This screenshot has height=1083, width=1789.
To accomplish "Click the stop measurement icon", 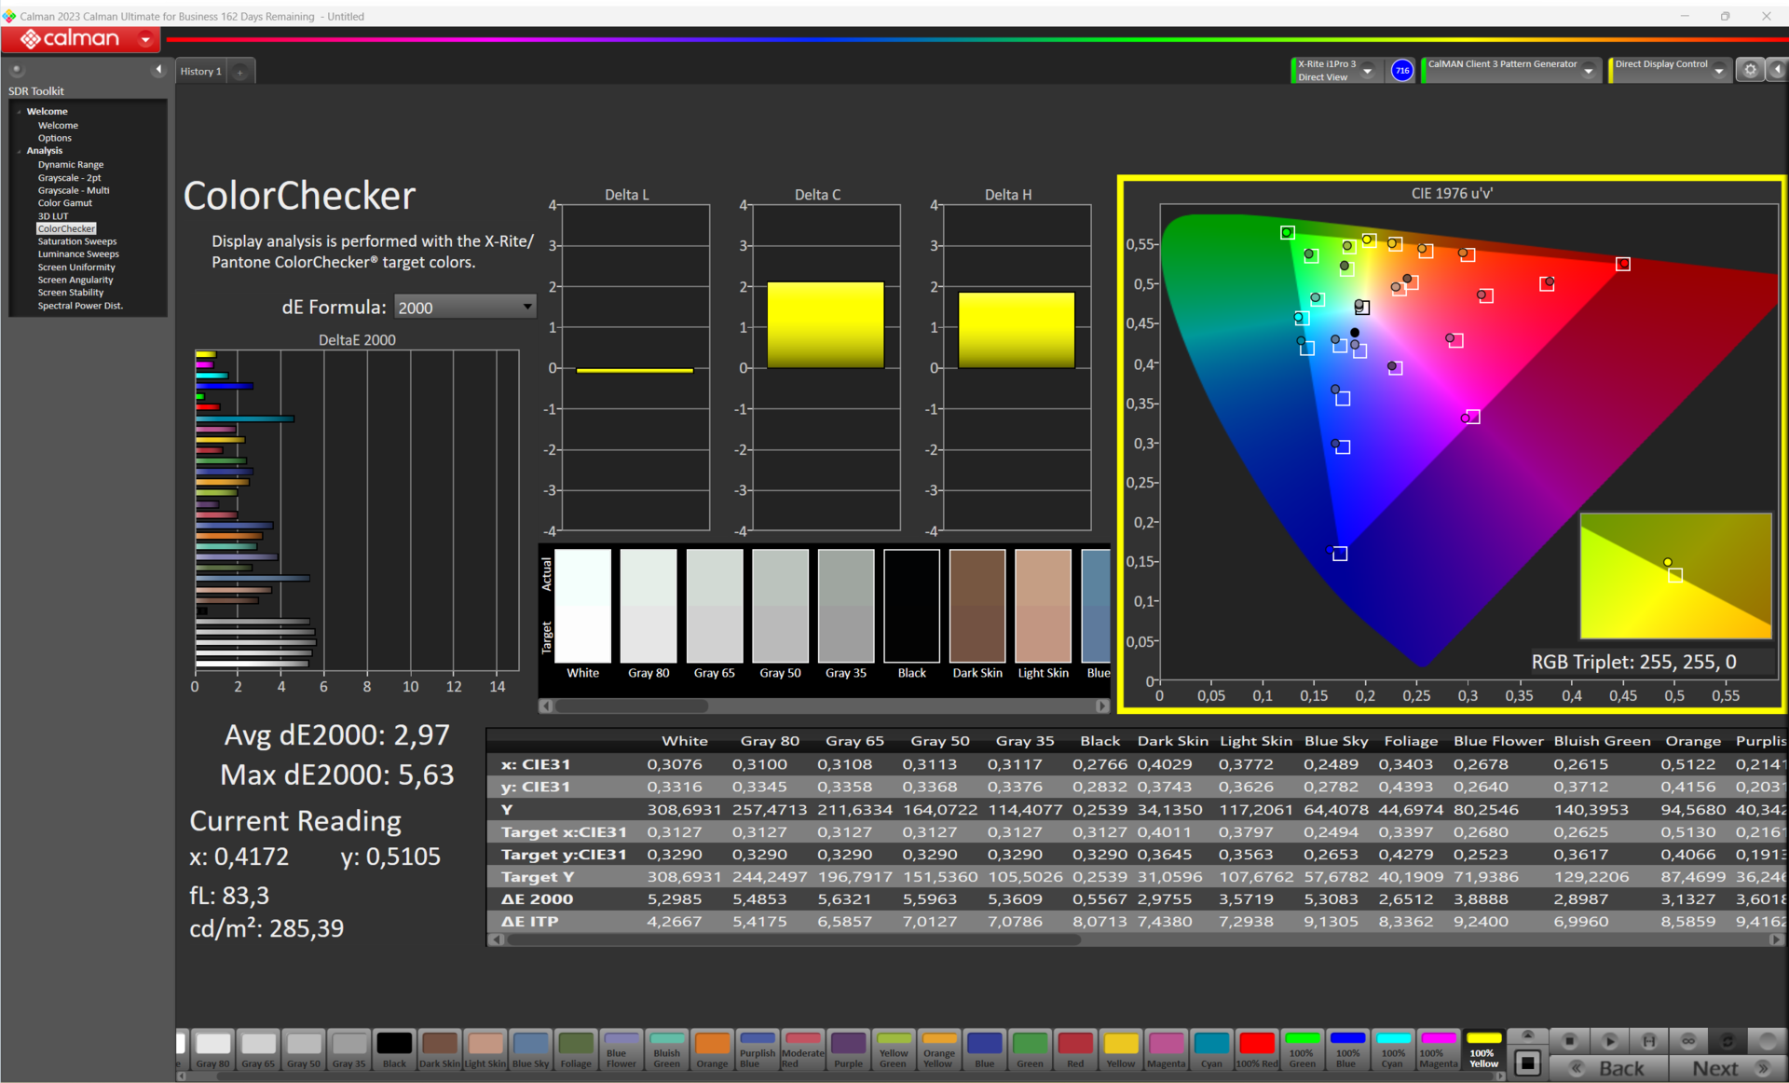I will [1569, 1041].
